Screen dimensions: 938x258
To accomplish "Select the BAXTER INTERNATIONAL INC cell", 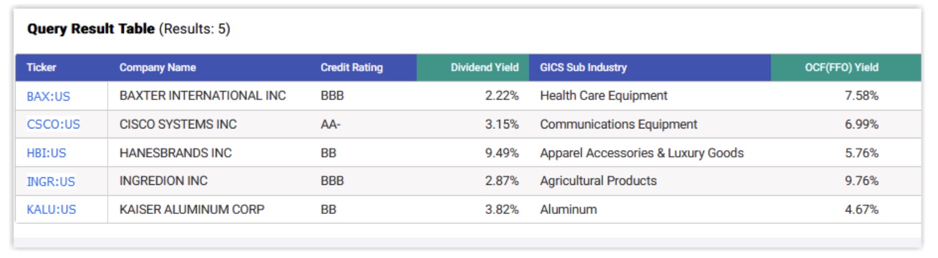I will [x=203, y=96].
